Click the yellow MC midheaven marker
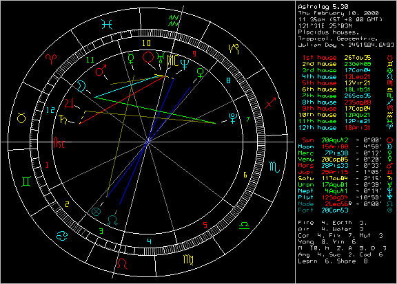This screenshot has width=397, height=284. [172, 61]
